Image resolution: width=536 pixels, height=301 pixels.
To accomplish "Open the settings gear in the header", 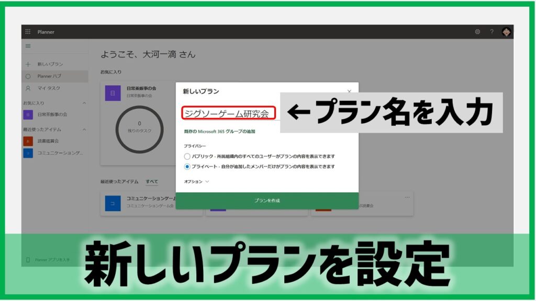I will point(477,32).
